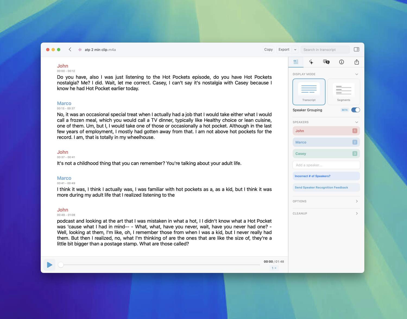Collapse the Display Mode section

tap(356, 74)
